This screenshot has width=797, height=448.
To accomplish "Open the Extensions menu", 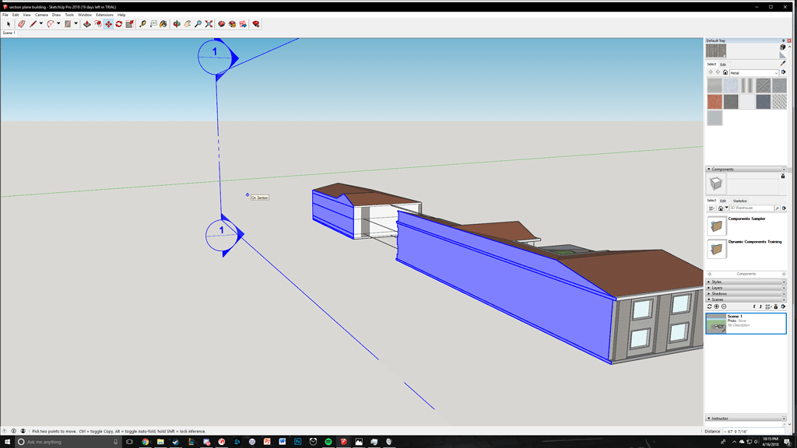I will 104,15.
